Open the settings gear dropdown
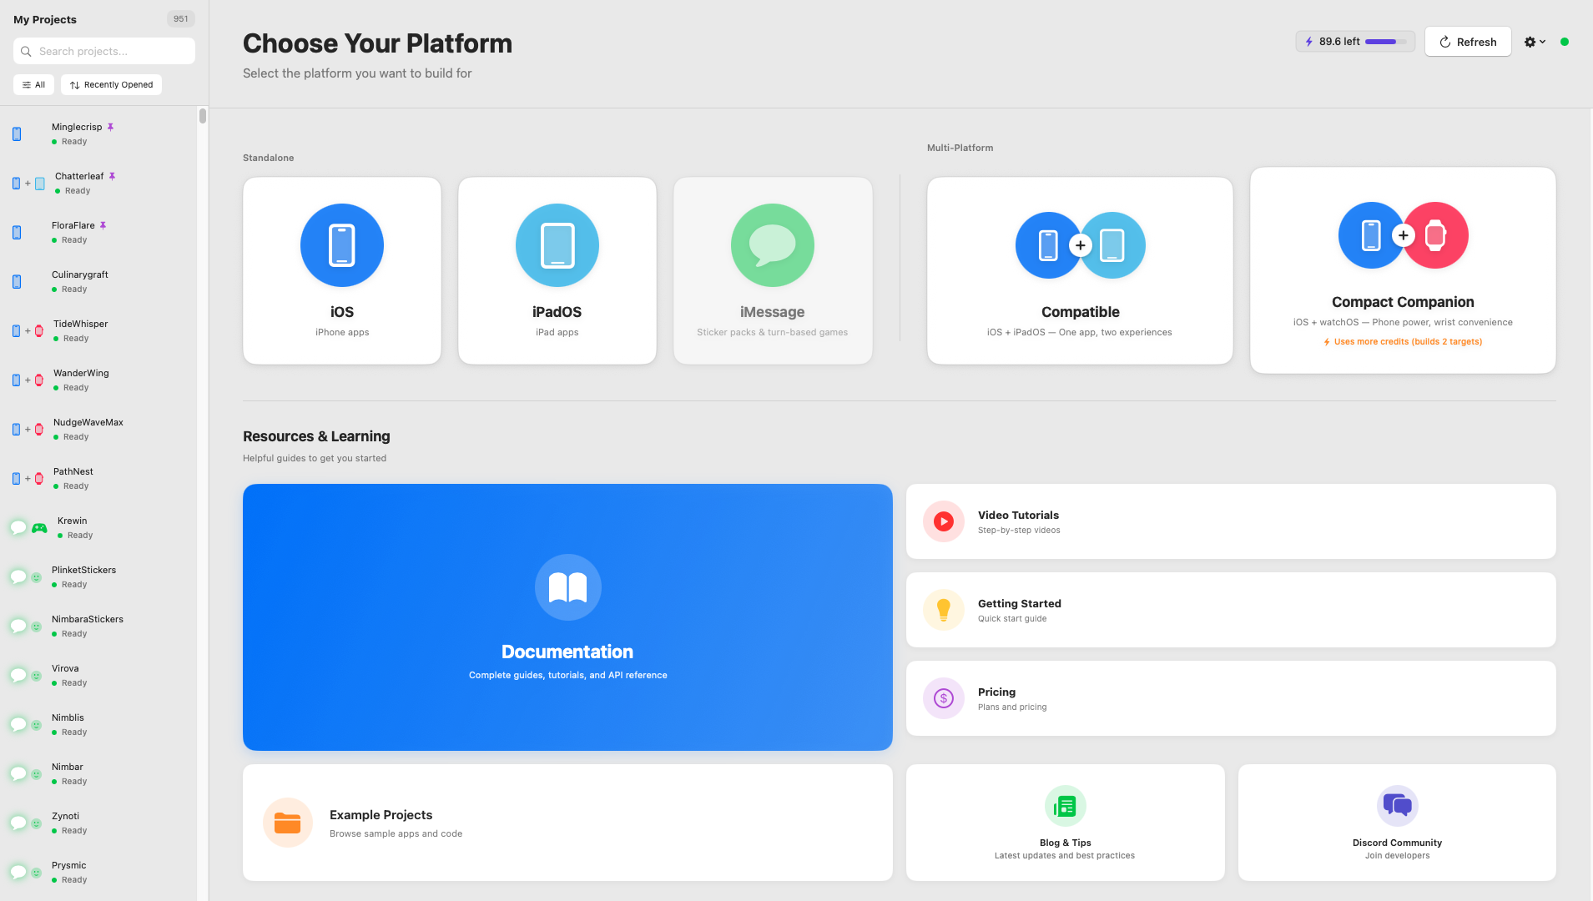1593x901 pixels. pos(1535,41)
